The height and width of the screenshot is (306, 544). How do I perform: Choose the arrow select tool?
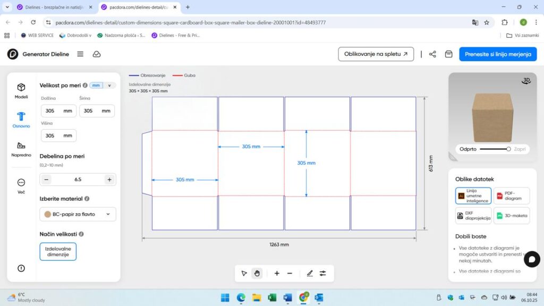click(x=244, y=273)
